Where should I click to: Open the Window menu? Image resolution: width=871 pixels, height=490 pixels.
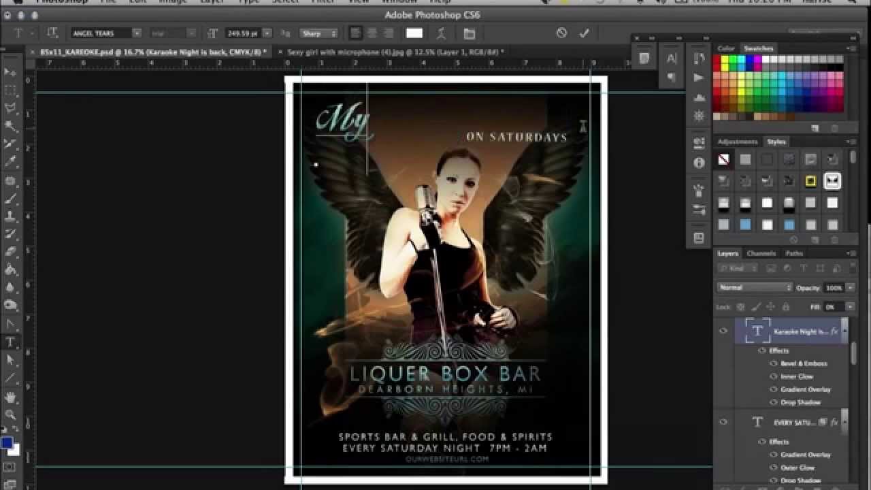(399, 2)
